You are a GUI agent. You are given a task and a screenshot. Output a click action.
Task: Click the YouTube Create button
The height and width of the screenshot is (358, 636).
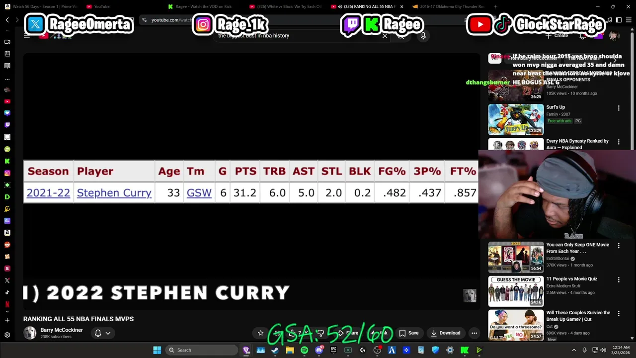click(x=556, y=36)
